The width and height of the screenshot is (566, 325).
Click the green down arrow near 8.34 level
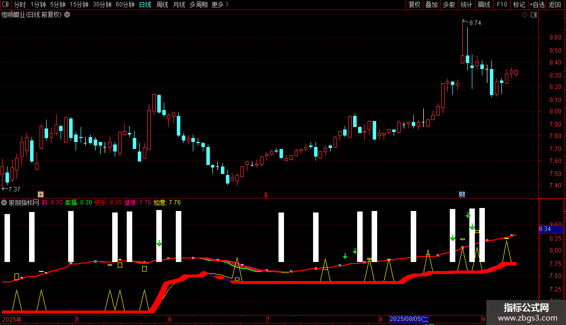coord(472,226)
